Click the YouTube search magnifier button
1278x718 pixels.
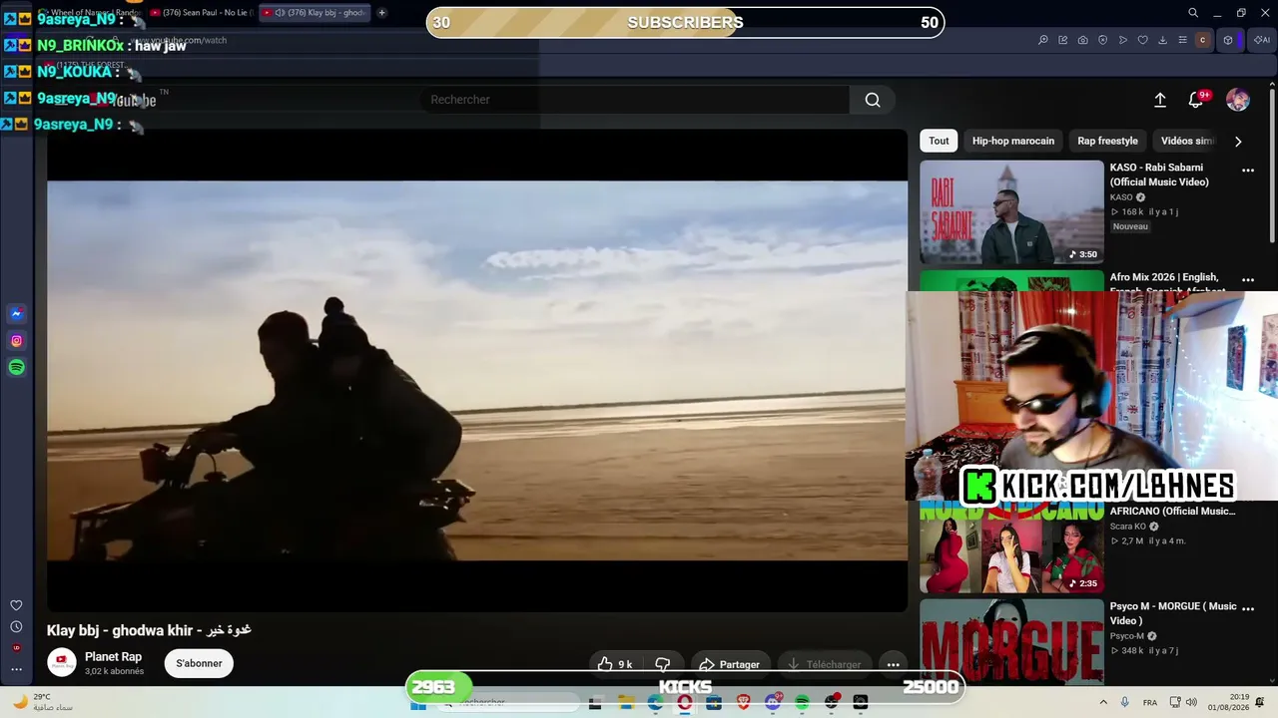873,100
